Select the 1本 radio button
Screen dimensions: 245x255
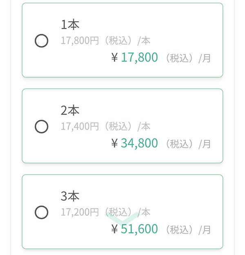coord(41,40)
